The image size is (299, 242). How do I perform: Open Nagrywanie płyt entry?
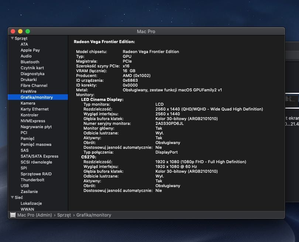pyautogui.click(x=36, y=127)
